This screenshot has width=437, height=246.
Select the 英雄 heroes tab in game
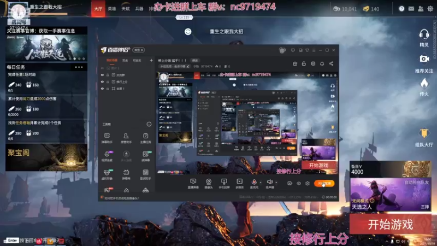pyautogui.click(x=112, y=9)
